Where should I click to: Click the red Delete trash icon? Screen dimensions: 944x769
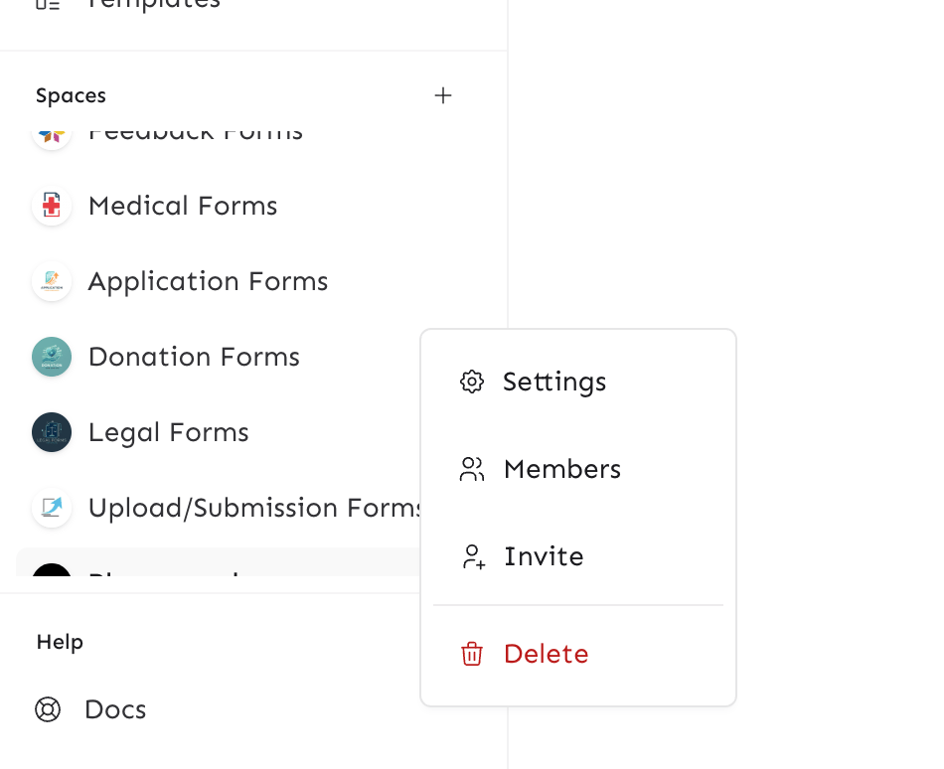tap(472, 654)
